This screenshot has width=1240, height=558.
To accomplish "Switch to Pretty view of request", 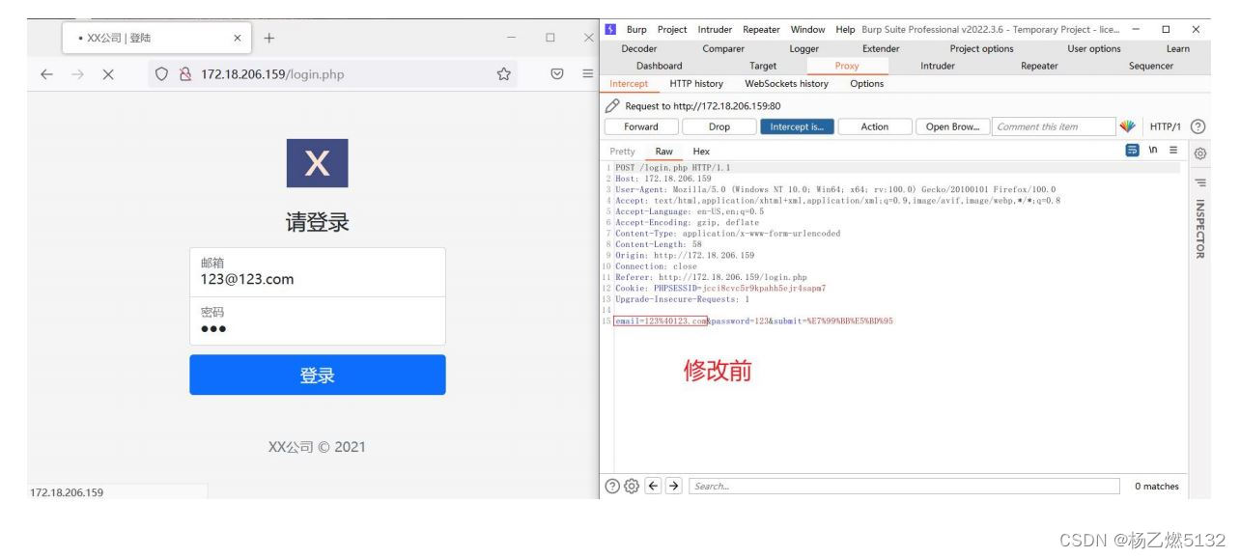I will click(623, 152).
